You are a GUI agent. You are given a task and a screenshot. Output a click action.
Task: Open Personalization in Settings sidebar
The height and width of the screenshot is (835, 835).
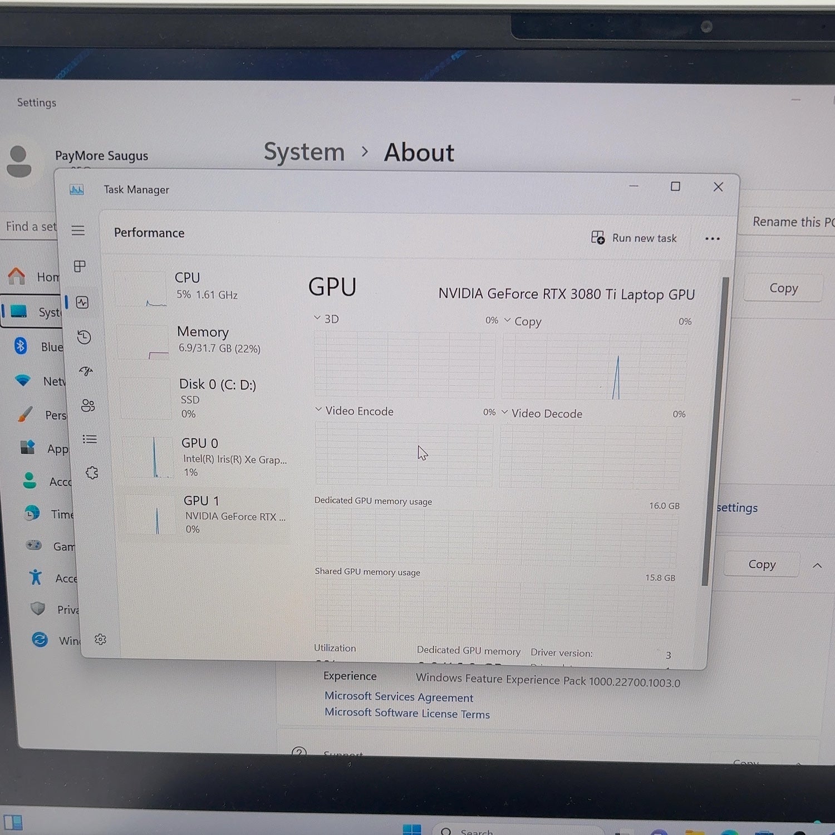click(41, 415)
